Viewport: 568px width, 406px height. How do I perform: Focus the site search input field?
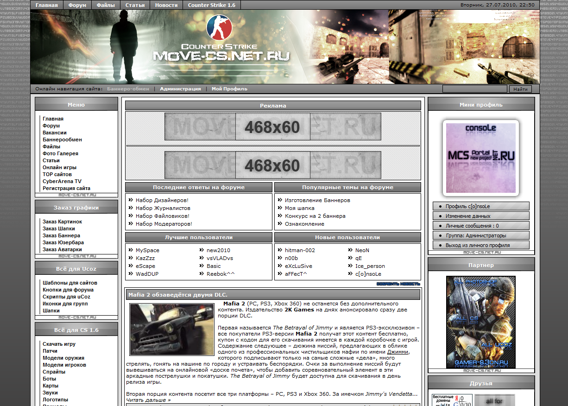click(x=474, y=89)
